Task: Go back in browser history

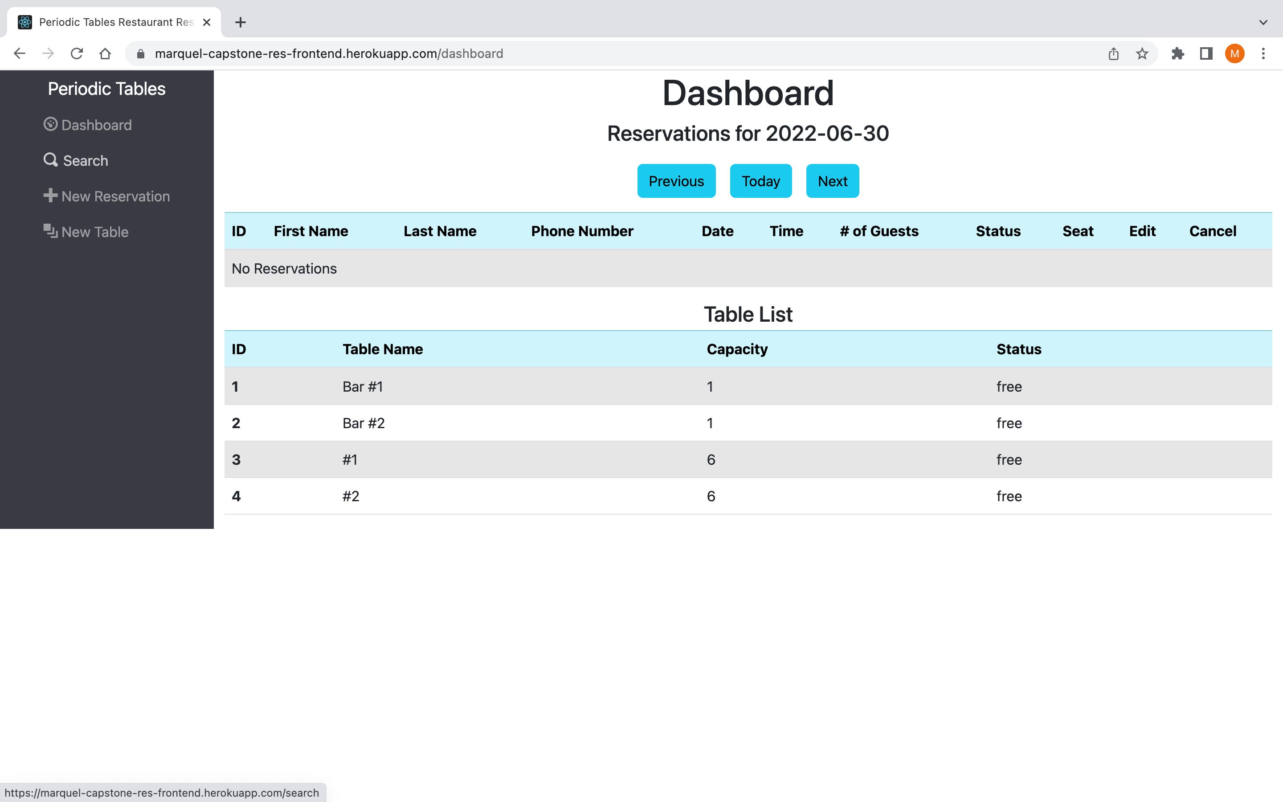Action: click(x=20, y=53)
